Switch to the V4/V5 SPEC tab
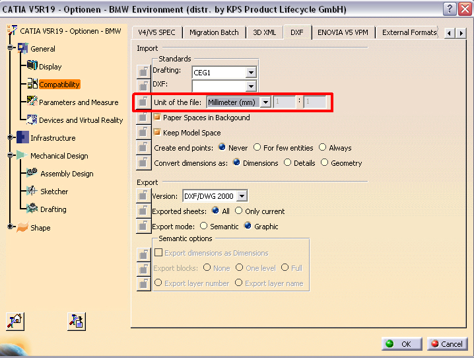This screenshot has width=474, height=358. tap(156, 32)
